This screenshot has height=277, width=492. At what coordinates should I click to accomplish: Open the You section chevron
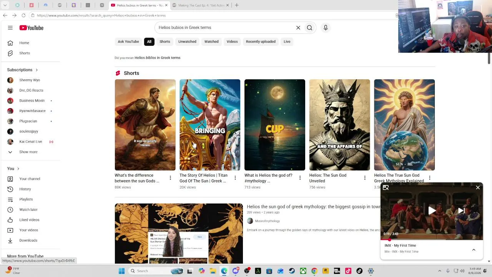pos(18,169)
